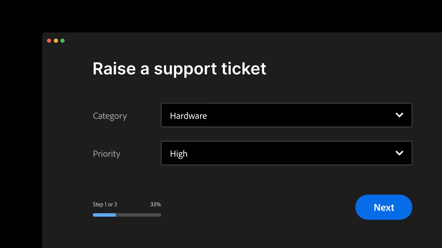Click the gray unfilled part of progress bar
Screen dimensions: 442x248
[x=138, y=215]
